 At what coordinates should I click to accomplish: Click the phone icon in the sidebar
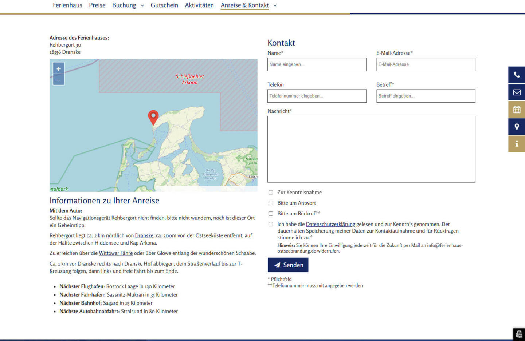517,75
